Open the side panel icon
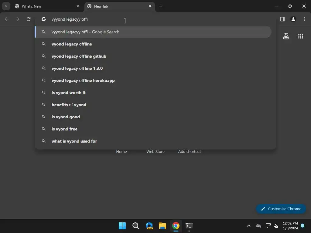Image resolution: width=311 pixels, height=233 pixels. pos(282,19)
